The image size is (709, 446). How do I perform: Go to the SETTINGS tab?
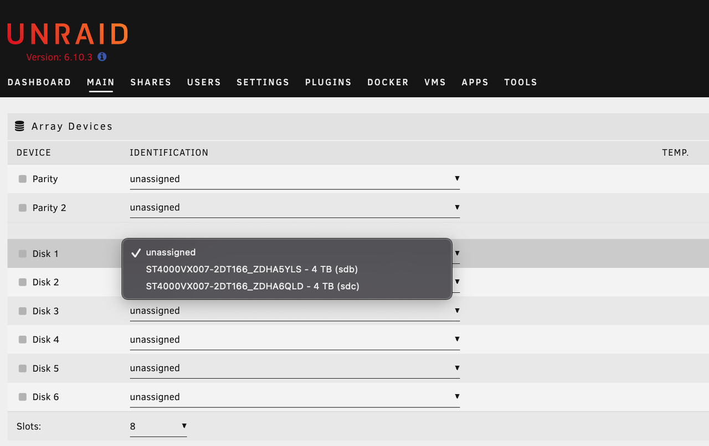(263, 82)
